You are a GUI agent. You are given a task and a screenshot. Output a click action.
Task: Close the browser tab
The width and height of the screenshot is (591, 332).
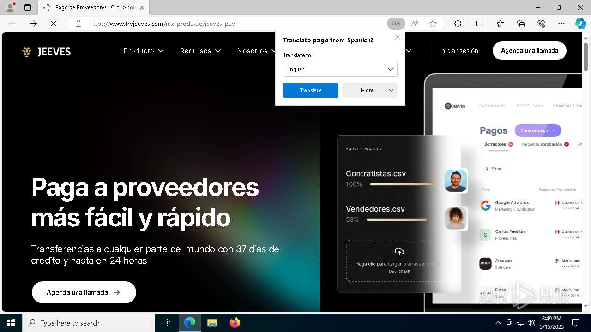(142, 7)
